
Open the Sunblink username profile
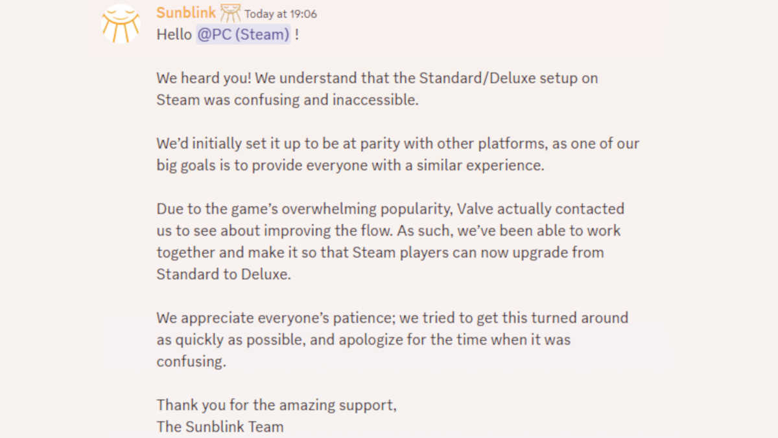186,13
